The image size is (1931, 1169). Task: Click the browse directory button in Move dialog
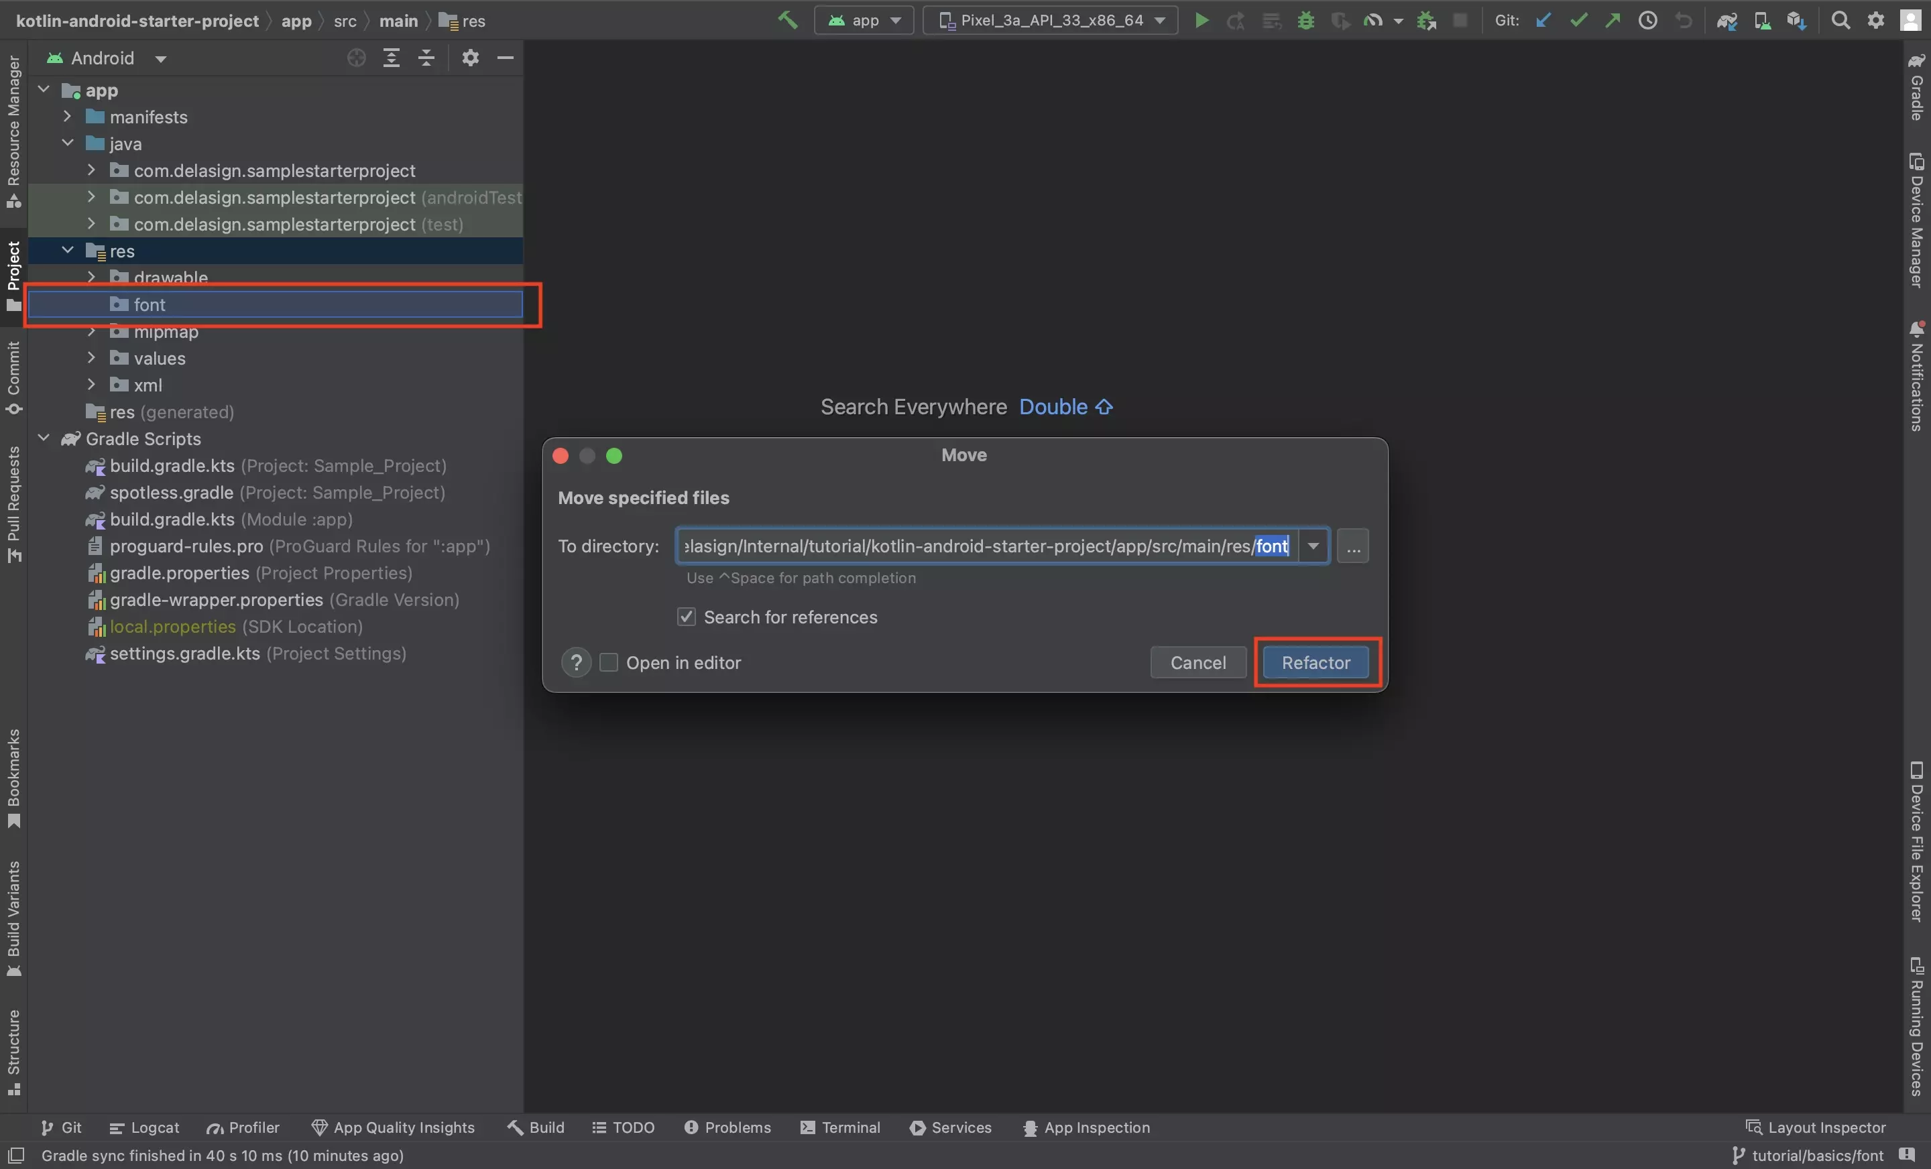(1353, 544)
